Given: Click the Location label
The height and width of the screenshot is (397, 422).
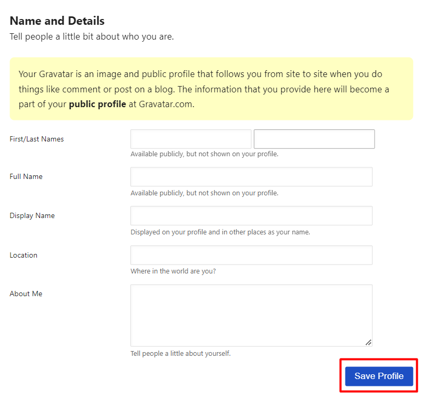Looking at the screenshot, I should pyautogui.click(x=23, y=255).
